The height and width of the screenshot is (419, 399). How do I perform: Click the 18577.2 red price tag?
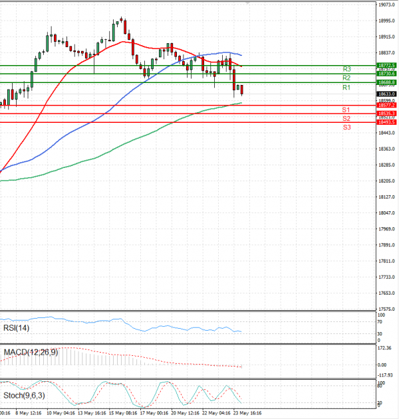pos(386,105)
